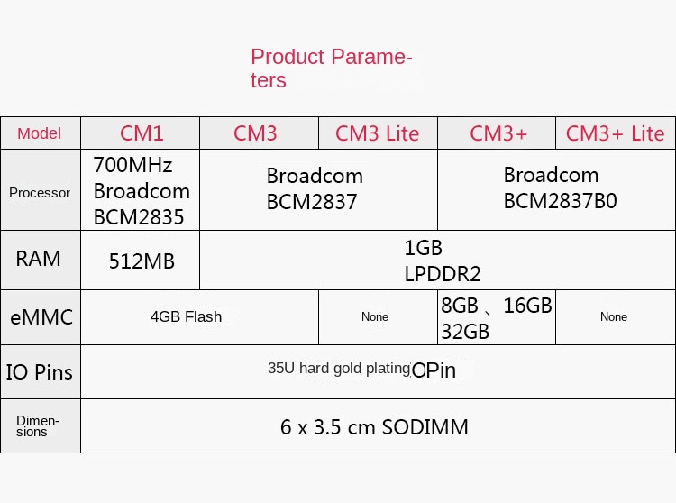Click the 'CM3 Lite' column header

(377, 133)
